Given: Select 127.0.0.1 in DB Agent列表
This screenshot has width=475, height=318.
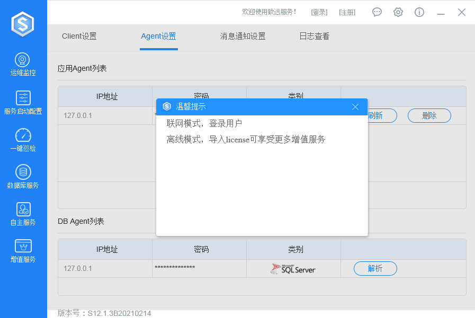Looking at the screenshot, I should point(78,268).
